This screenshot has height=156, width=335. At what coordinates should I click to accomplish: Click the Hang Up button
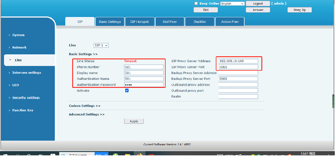click(299, 10)
